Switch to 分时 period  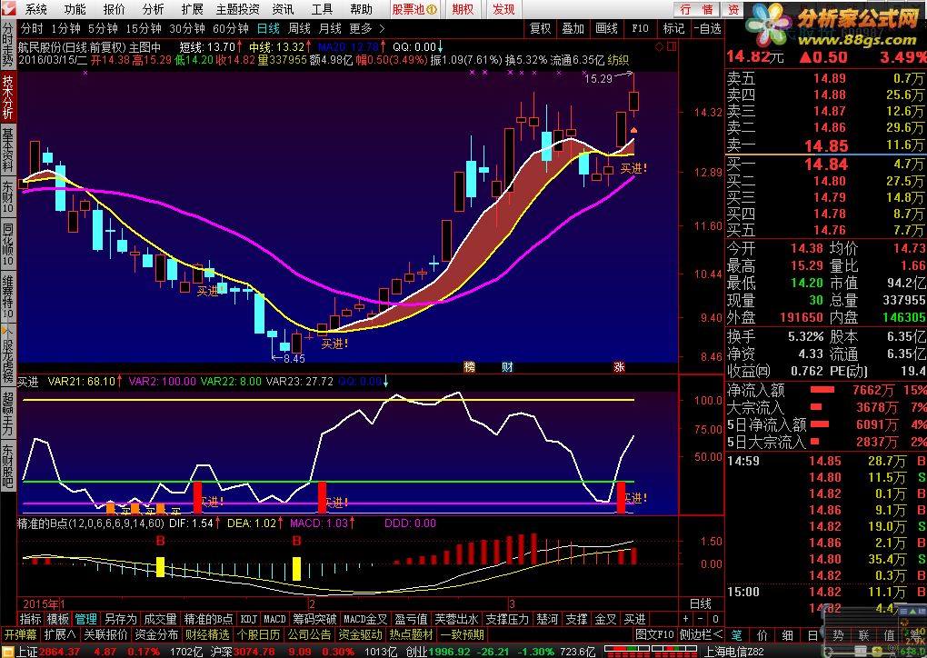click(x=32, y=28)
